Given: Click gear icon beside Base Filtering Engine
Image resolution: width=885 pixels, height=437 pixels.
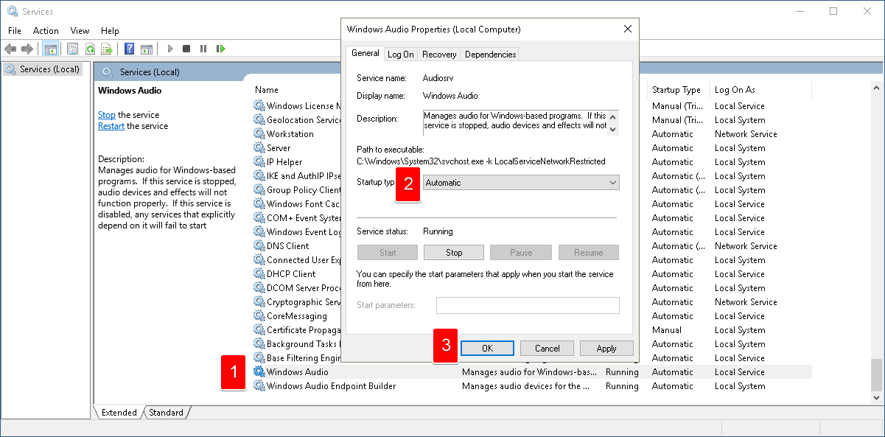Looking at the screenshot, I should tap(259, 358).
